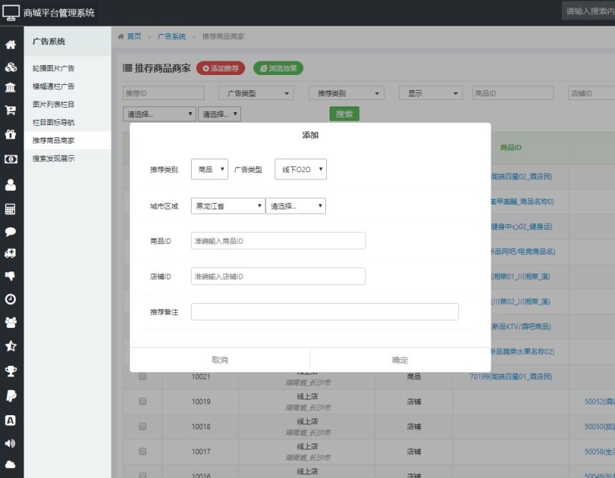Viewport: 615px width, 478px height.
Task: Open the 广告类型 dropdown showing 线下O2O
Action: pos(300,169)
